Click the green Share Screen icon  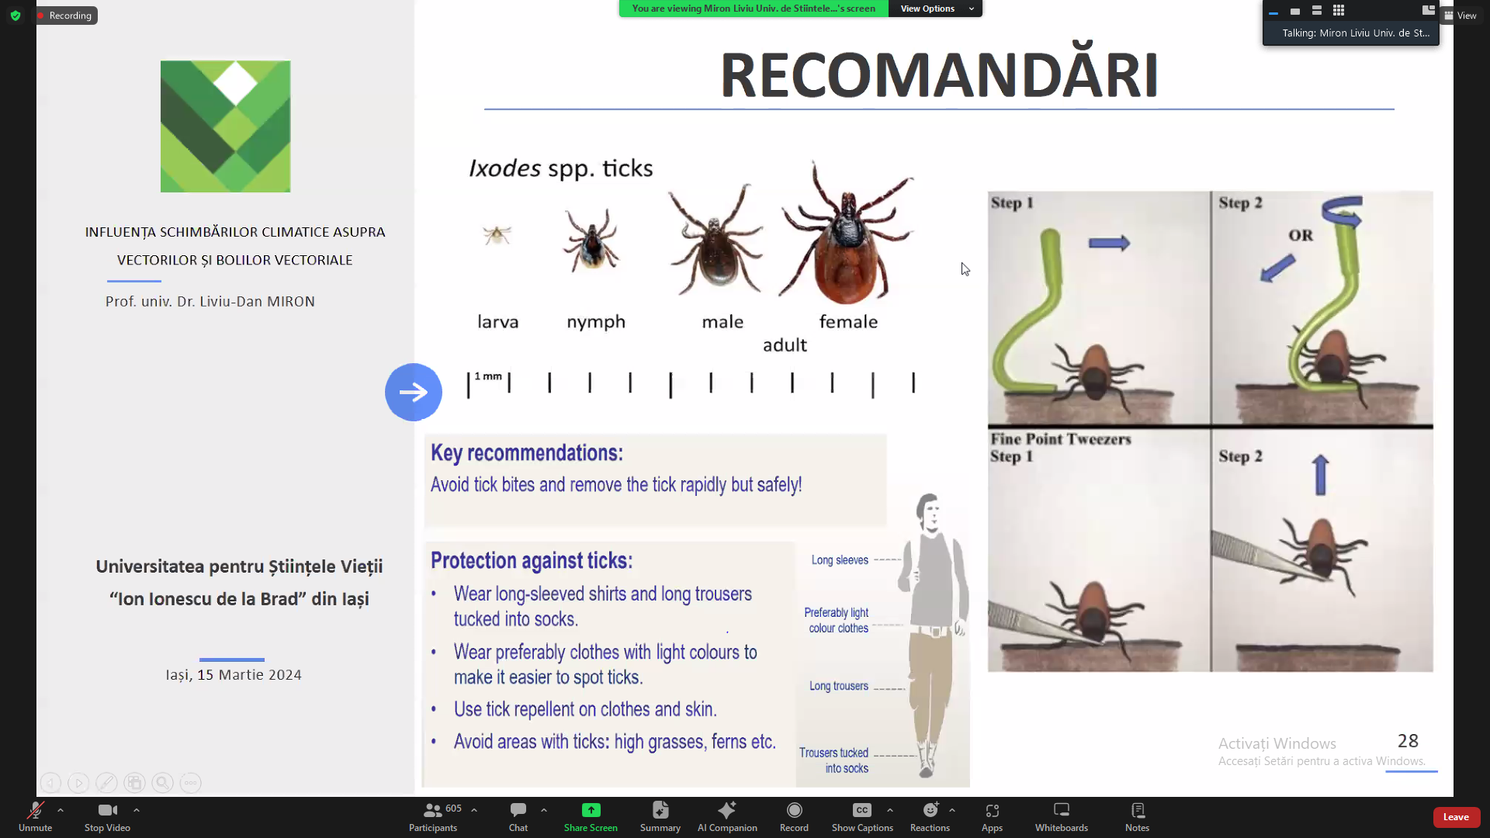[x=591, y=811]
